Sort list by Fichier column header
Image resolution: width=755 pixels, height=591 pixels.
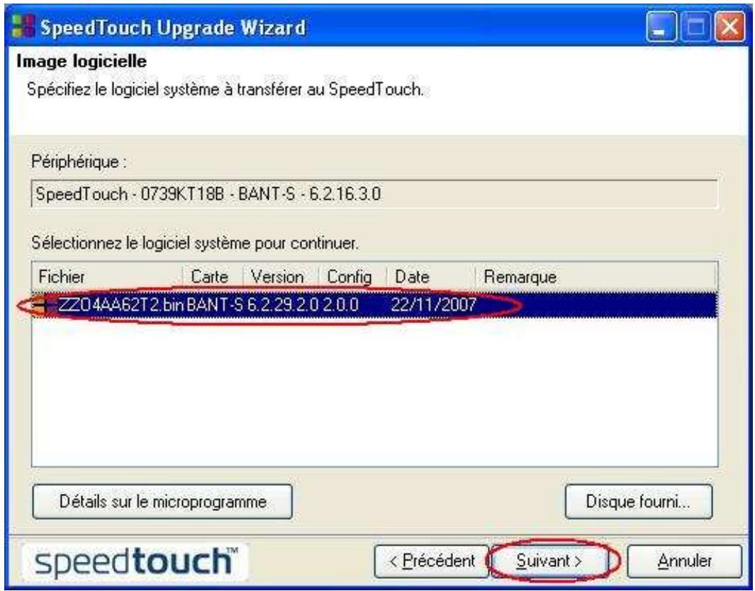[107, 277]
